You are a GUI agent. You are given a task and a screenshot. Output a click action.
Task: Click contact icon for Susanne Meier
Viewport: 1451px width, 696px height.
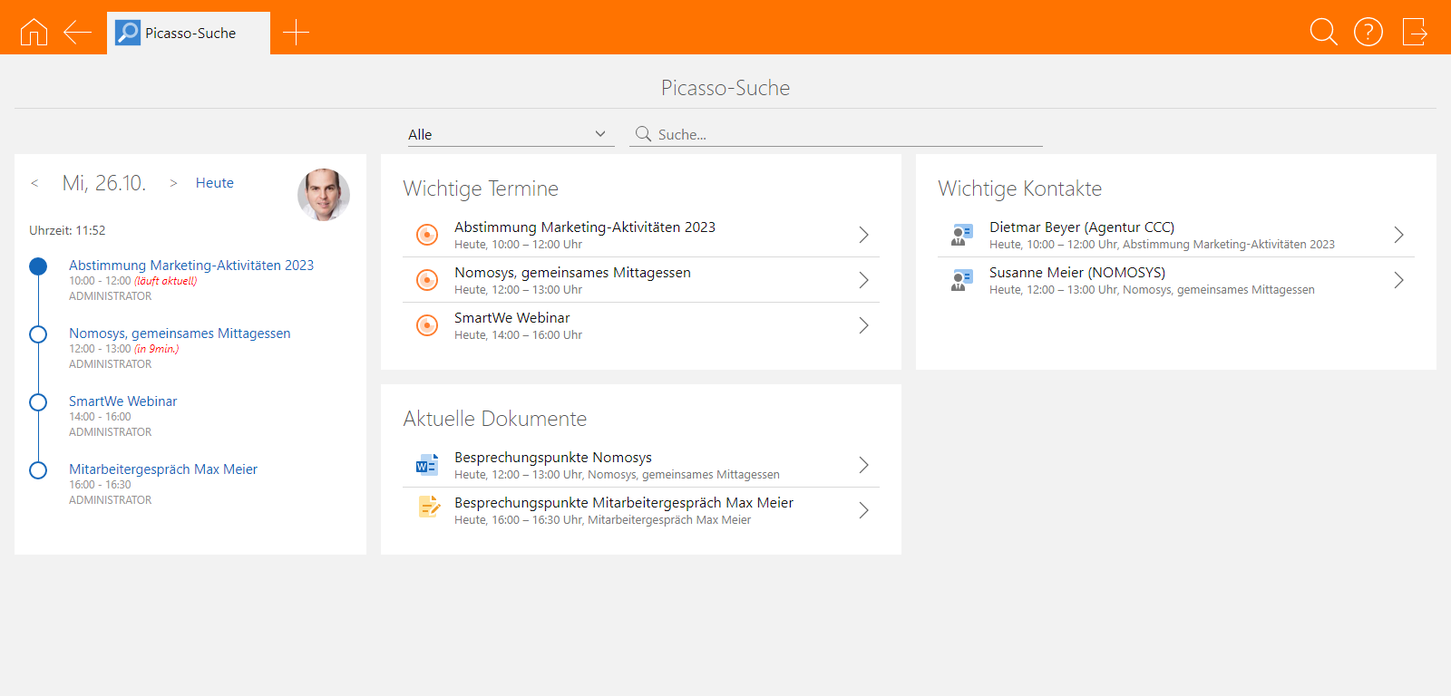961,280
